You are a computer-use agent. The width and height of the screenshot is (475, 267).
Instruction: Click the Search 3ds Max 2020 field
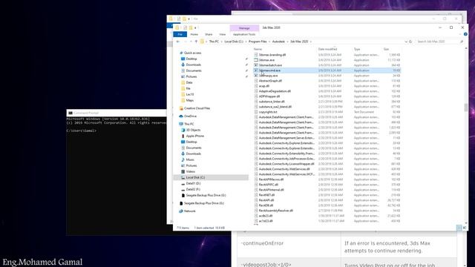pyautogui.click(x=439, y=42)
